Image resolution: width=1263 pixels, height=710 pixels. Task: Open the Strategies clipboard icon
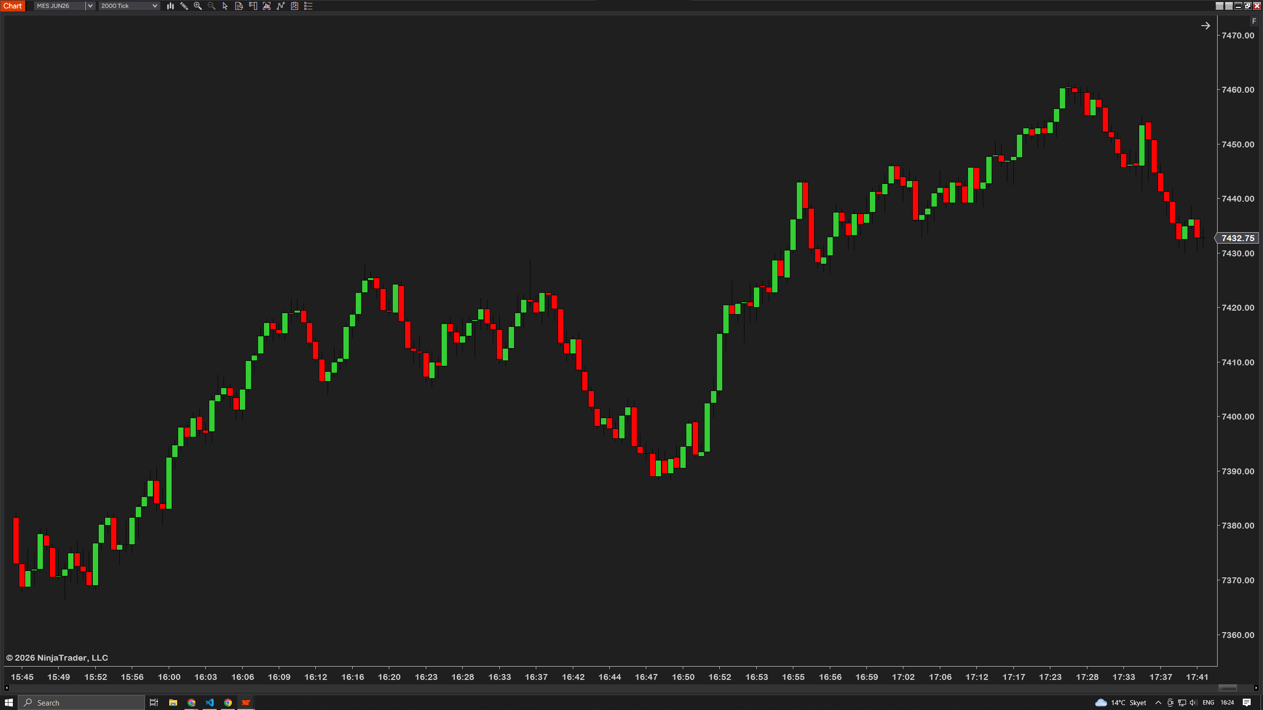point(295,6)
